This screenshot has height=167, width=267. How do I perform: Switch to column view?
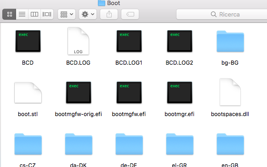[x=34, y=14]
